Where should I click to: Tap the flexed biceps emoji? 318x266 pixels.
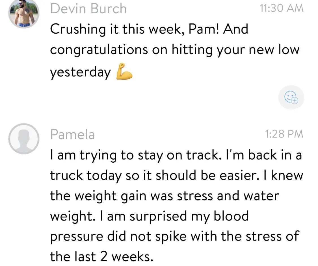pos(124,71)
